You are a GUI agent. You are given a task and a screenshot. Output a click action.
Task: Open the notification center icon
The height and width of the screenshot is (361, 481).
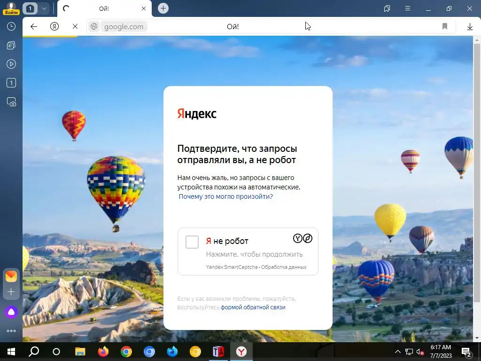pos(466,352)
